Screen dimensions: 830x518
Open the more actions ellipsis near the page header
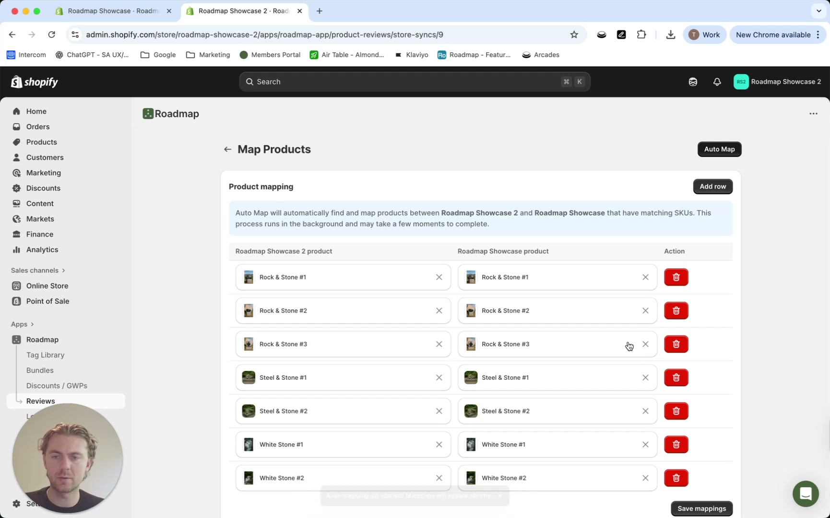point(813,113)
